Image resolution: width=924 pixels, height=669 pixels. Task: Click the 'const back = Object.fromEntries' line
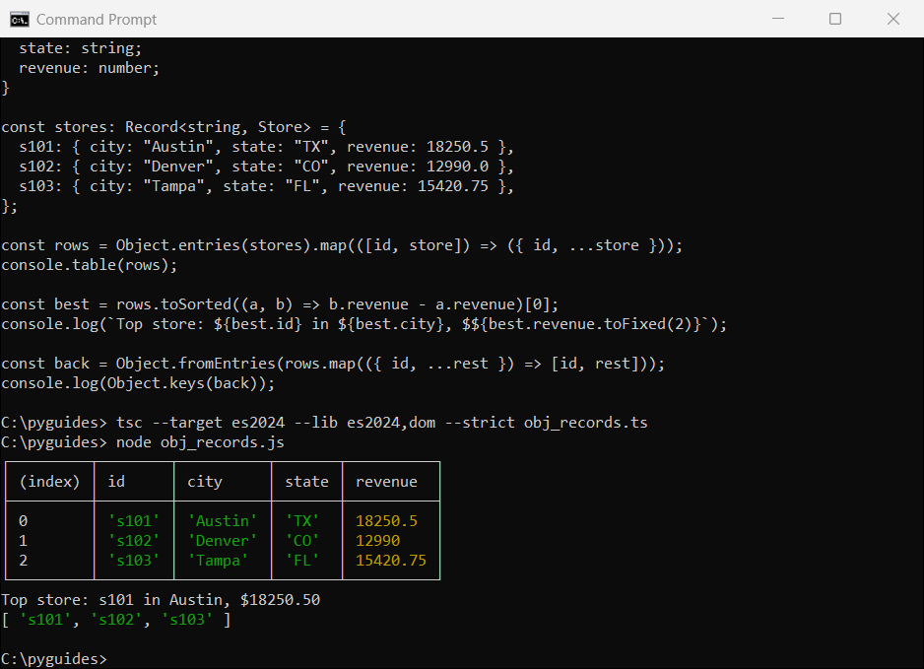pos(333,364)
